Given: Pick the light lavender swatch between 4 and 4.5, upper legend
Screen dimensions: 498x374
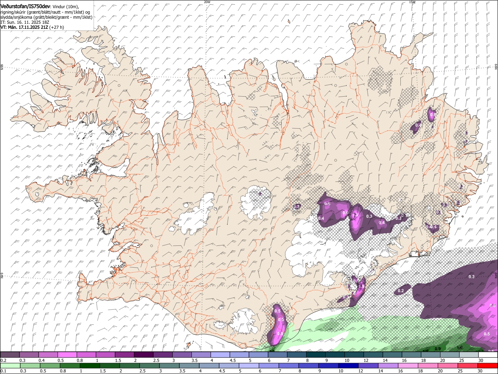Looking at the screenshot, I should (x=220, y=355).
